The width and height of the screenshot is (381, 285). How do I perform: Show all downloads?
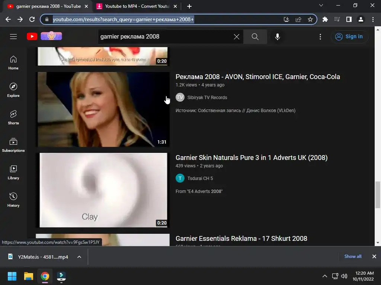tap(353, 256)
